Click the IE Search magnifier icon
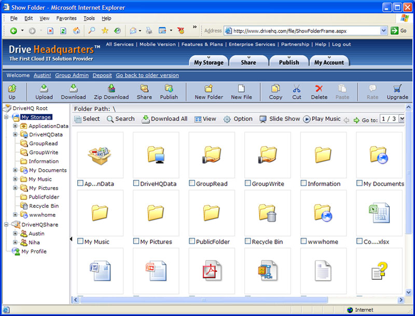Viewport: 415px width, 316px height. click(x=92, y=31)
